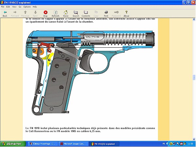The image size is (196, 147).
Task: Click the Copy toolbar icon
Action: (96, 12)
